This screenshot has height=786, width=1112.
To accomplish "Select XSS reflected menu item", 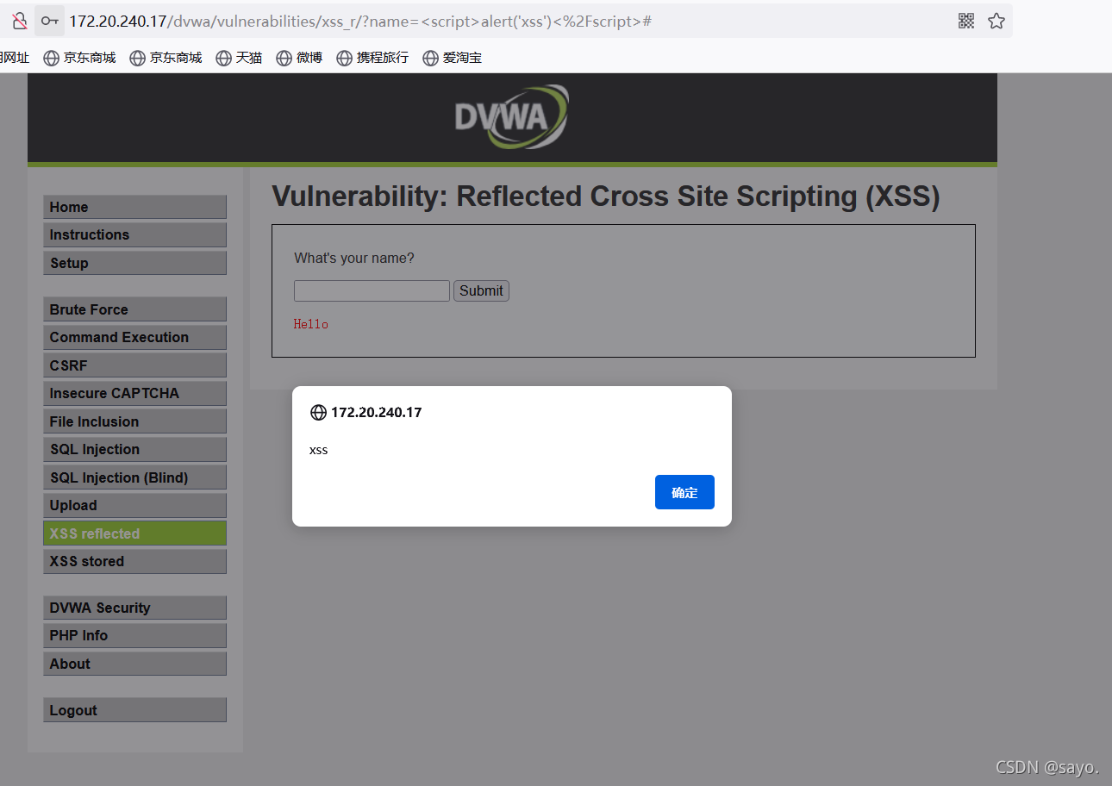I will [x=134, y=533].
